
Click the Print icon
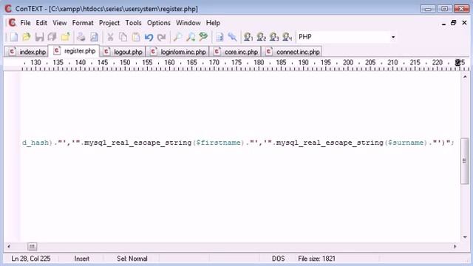point(81,37)
